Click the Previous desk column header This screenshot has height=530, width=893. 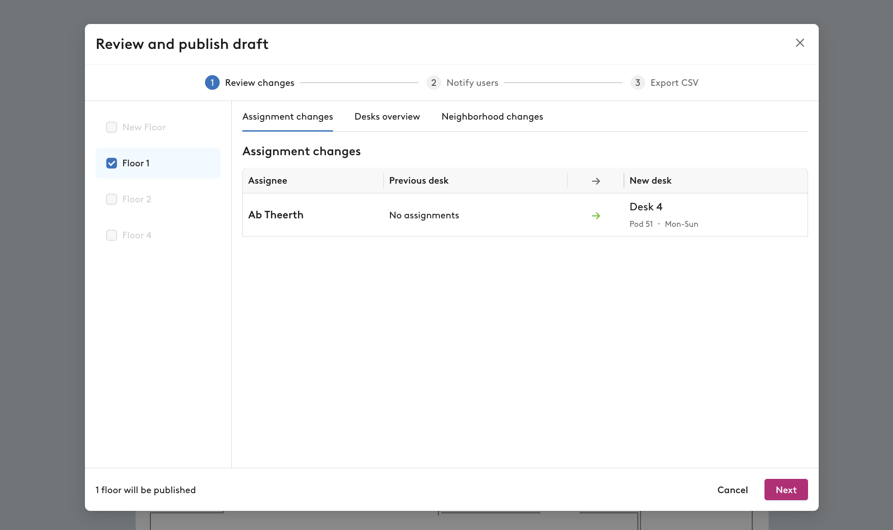coord(418,181)
